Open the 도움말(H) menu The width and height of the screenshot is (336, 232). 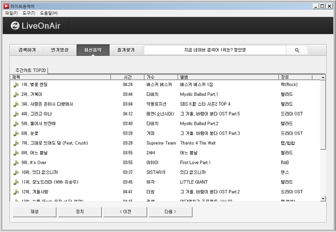tap(49, 13)
